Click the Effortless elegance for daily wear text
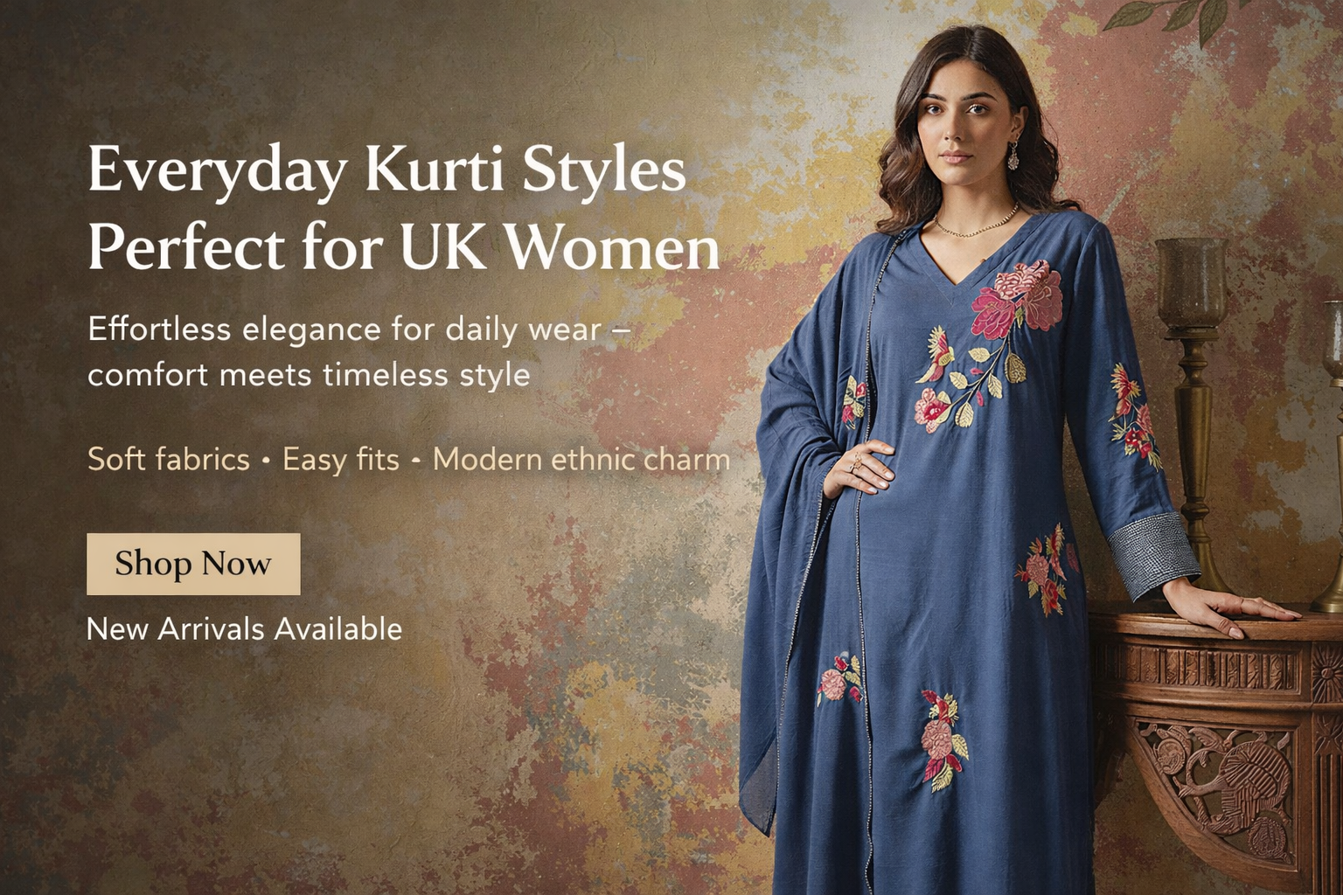 358,330
